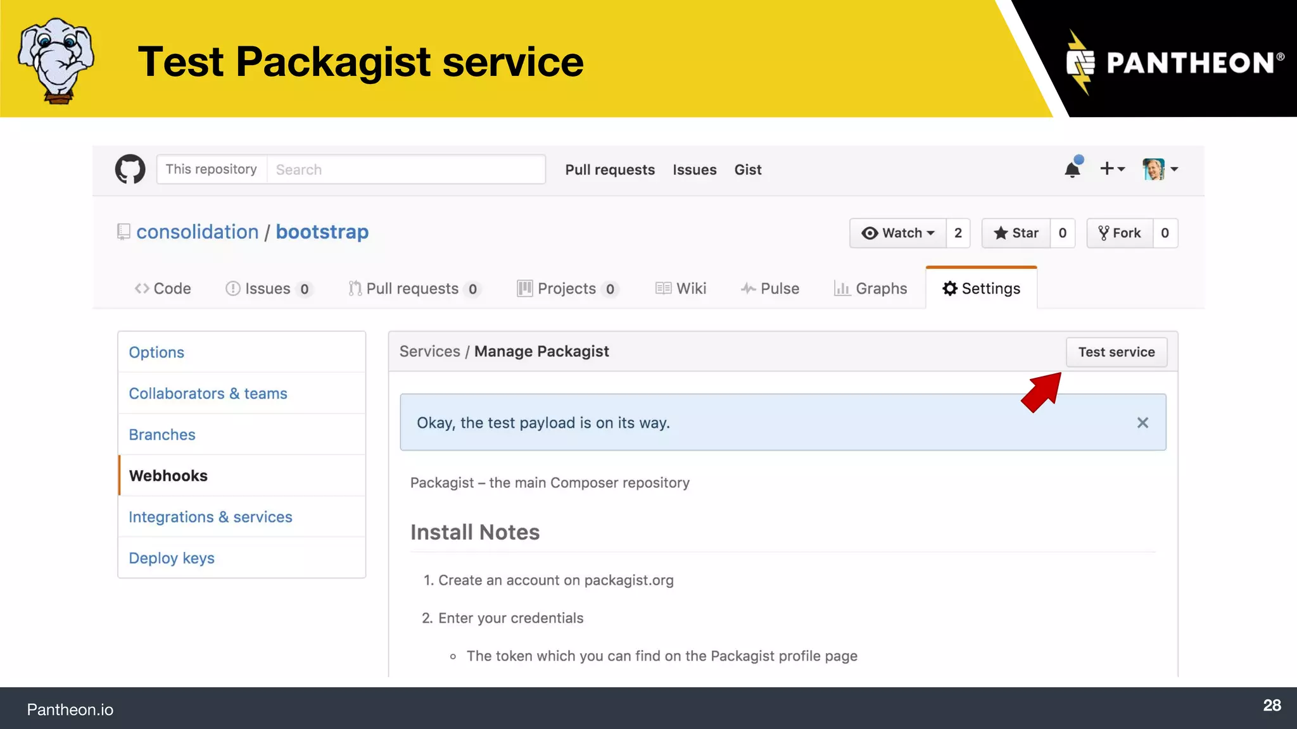The width and height of the screenshot is (1297, 729).
Task: Go to global Pull requests link
Action: pyautogui.click(x=610, y=170)
